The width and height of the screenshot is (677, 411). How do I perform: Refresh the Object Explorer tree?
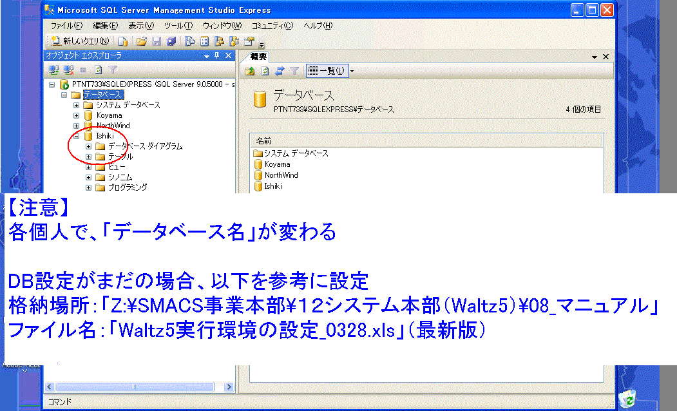point(99,70)
